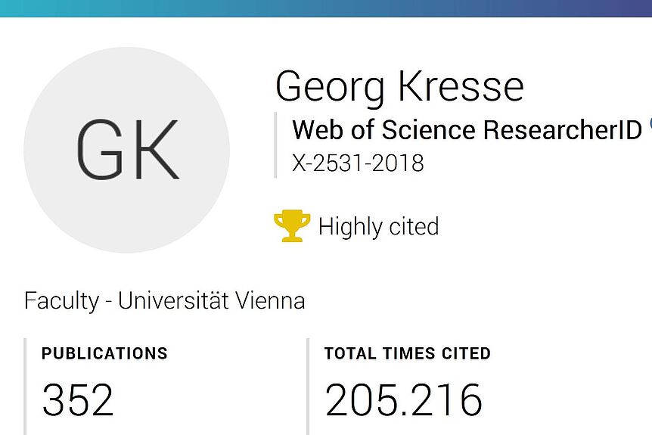The image size is (652, 435).
Task: Click the letter G in avatar initials
Action: coord(100,150)
